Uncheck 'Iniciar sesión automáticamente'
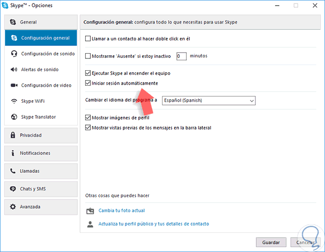Image resolution: width=325 pixels, height=252 pixels. coord(88,83)
